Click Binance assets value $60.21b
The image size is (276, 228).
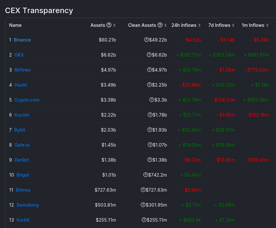pos(107,40)
